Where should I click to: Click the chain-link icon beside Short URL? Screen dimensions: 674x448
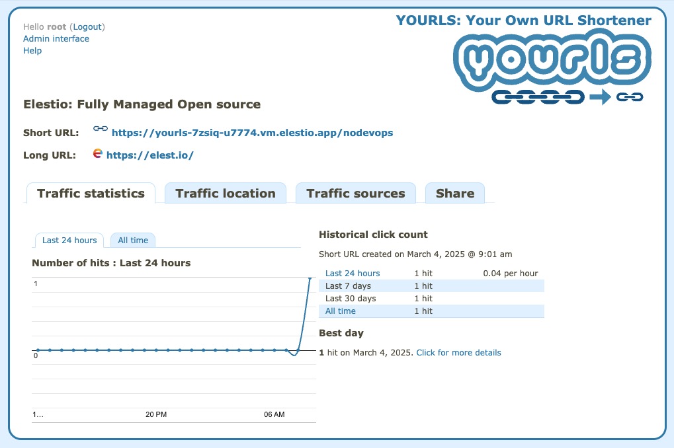tap(100, 128)
